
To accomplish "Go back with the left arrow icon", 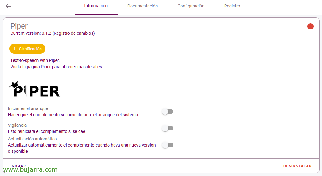I will tap(8, 6).
